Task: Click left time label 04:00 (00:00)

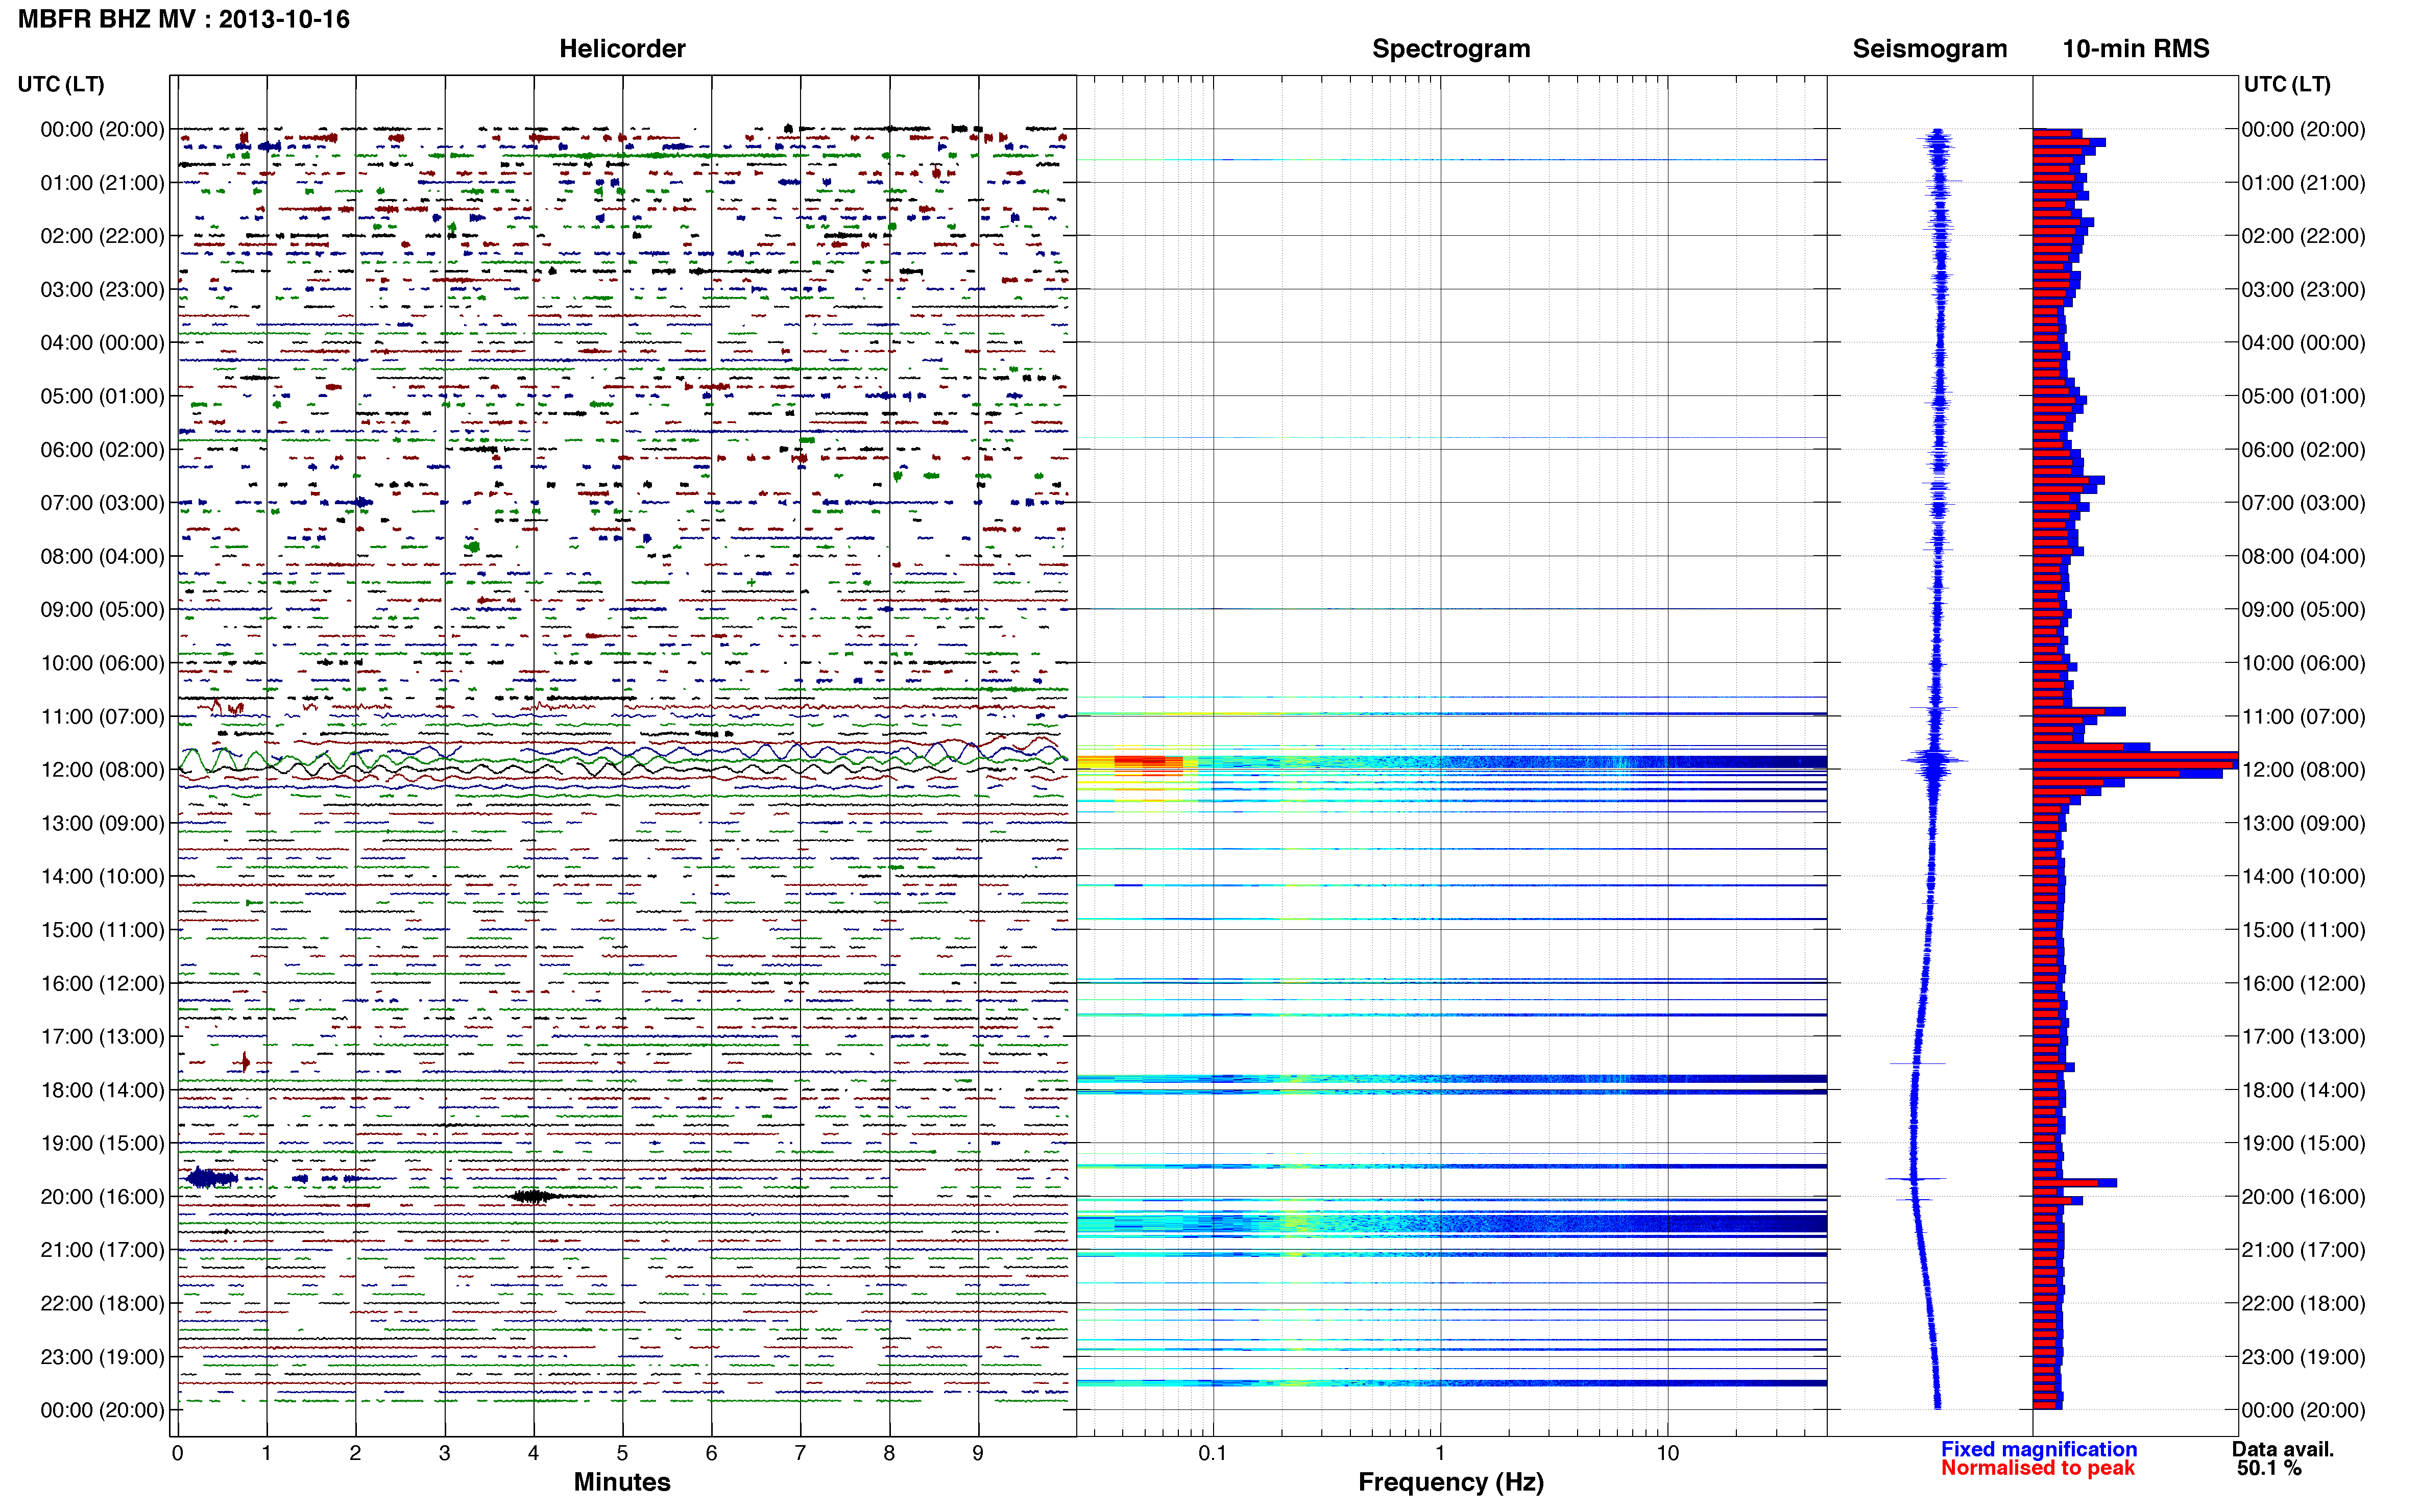Action: 102,343
